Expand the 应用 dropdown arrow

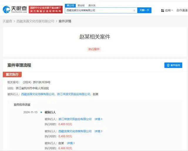point(172,10)
